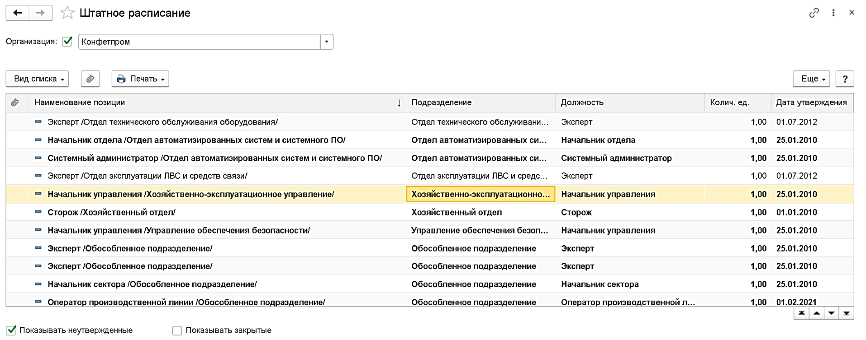Open the three-dot menu at top right
The image size is (866, 340).
click(x=833, y=13)
